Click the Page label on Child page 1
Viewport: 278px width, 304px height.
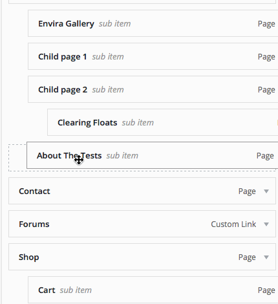(266, 57)
